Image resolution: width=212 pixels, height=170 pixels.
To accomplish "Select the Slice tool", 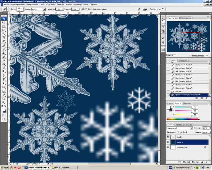I will (x=4, y=41).
